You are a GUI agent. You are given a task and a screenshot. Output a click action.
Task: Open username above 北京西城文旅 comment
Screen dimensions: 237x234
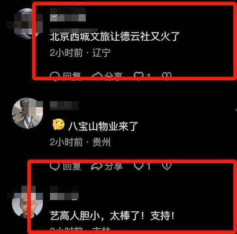pos(68,14)
